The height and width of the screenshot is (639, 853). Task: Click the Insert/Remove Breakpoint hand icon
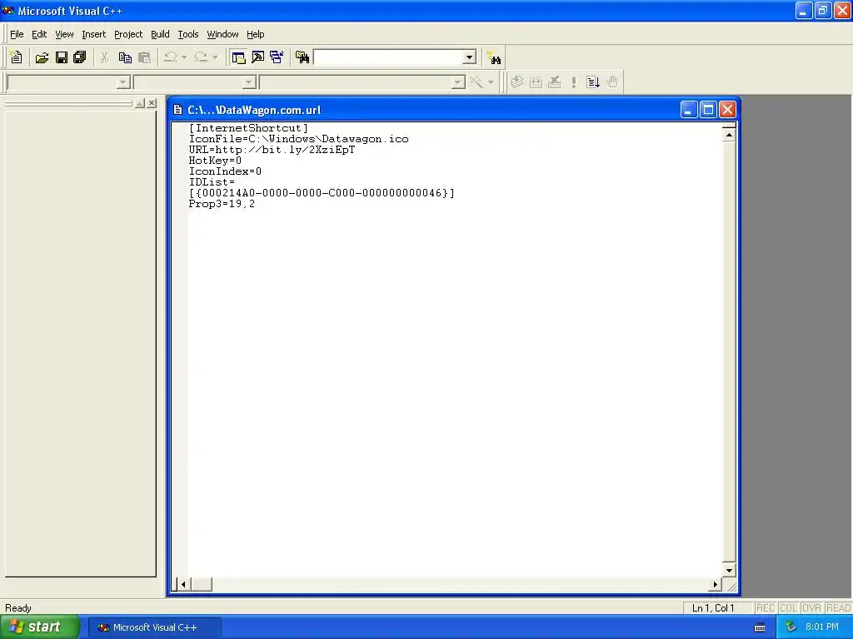[612, 82]
